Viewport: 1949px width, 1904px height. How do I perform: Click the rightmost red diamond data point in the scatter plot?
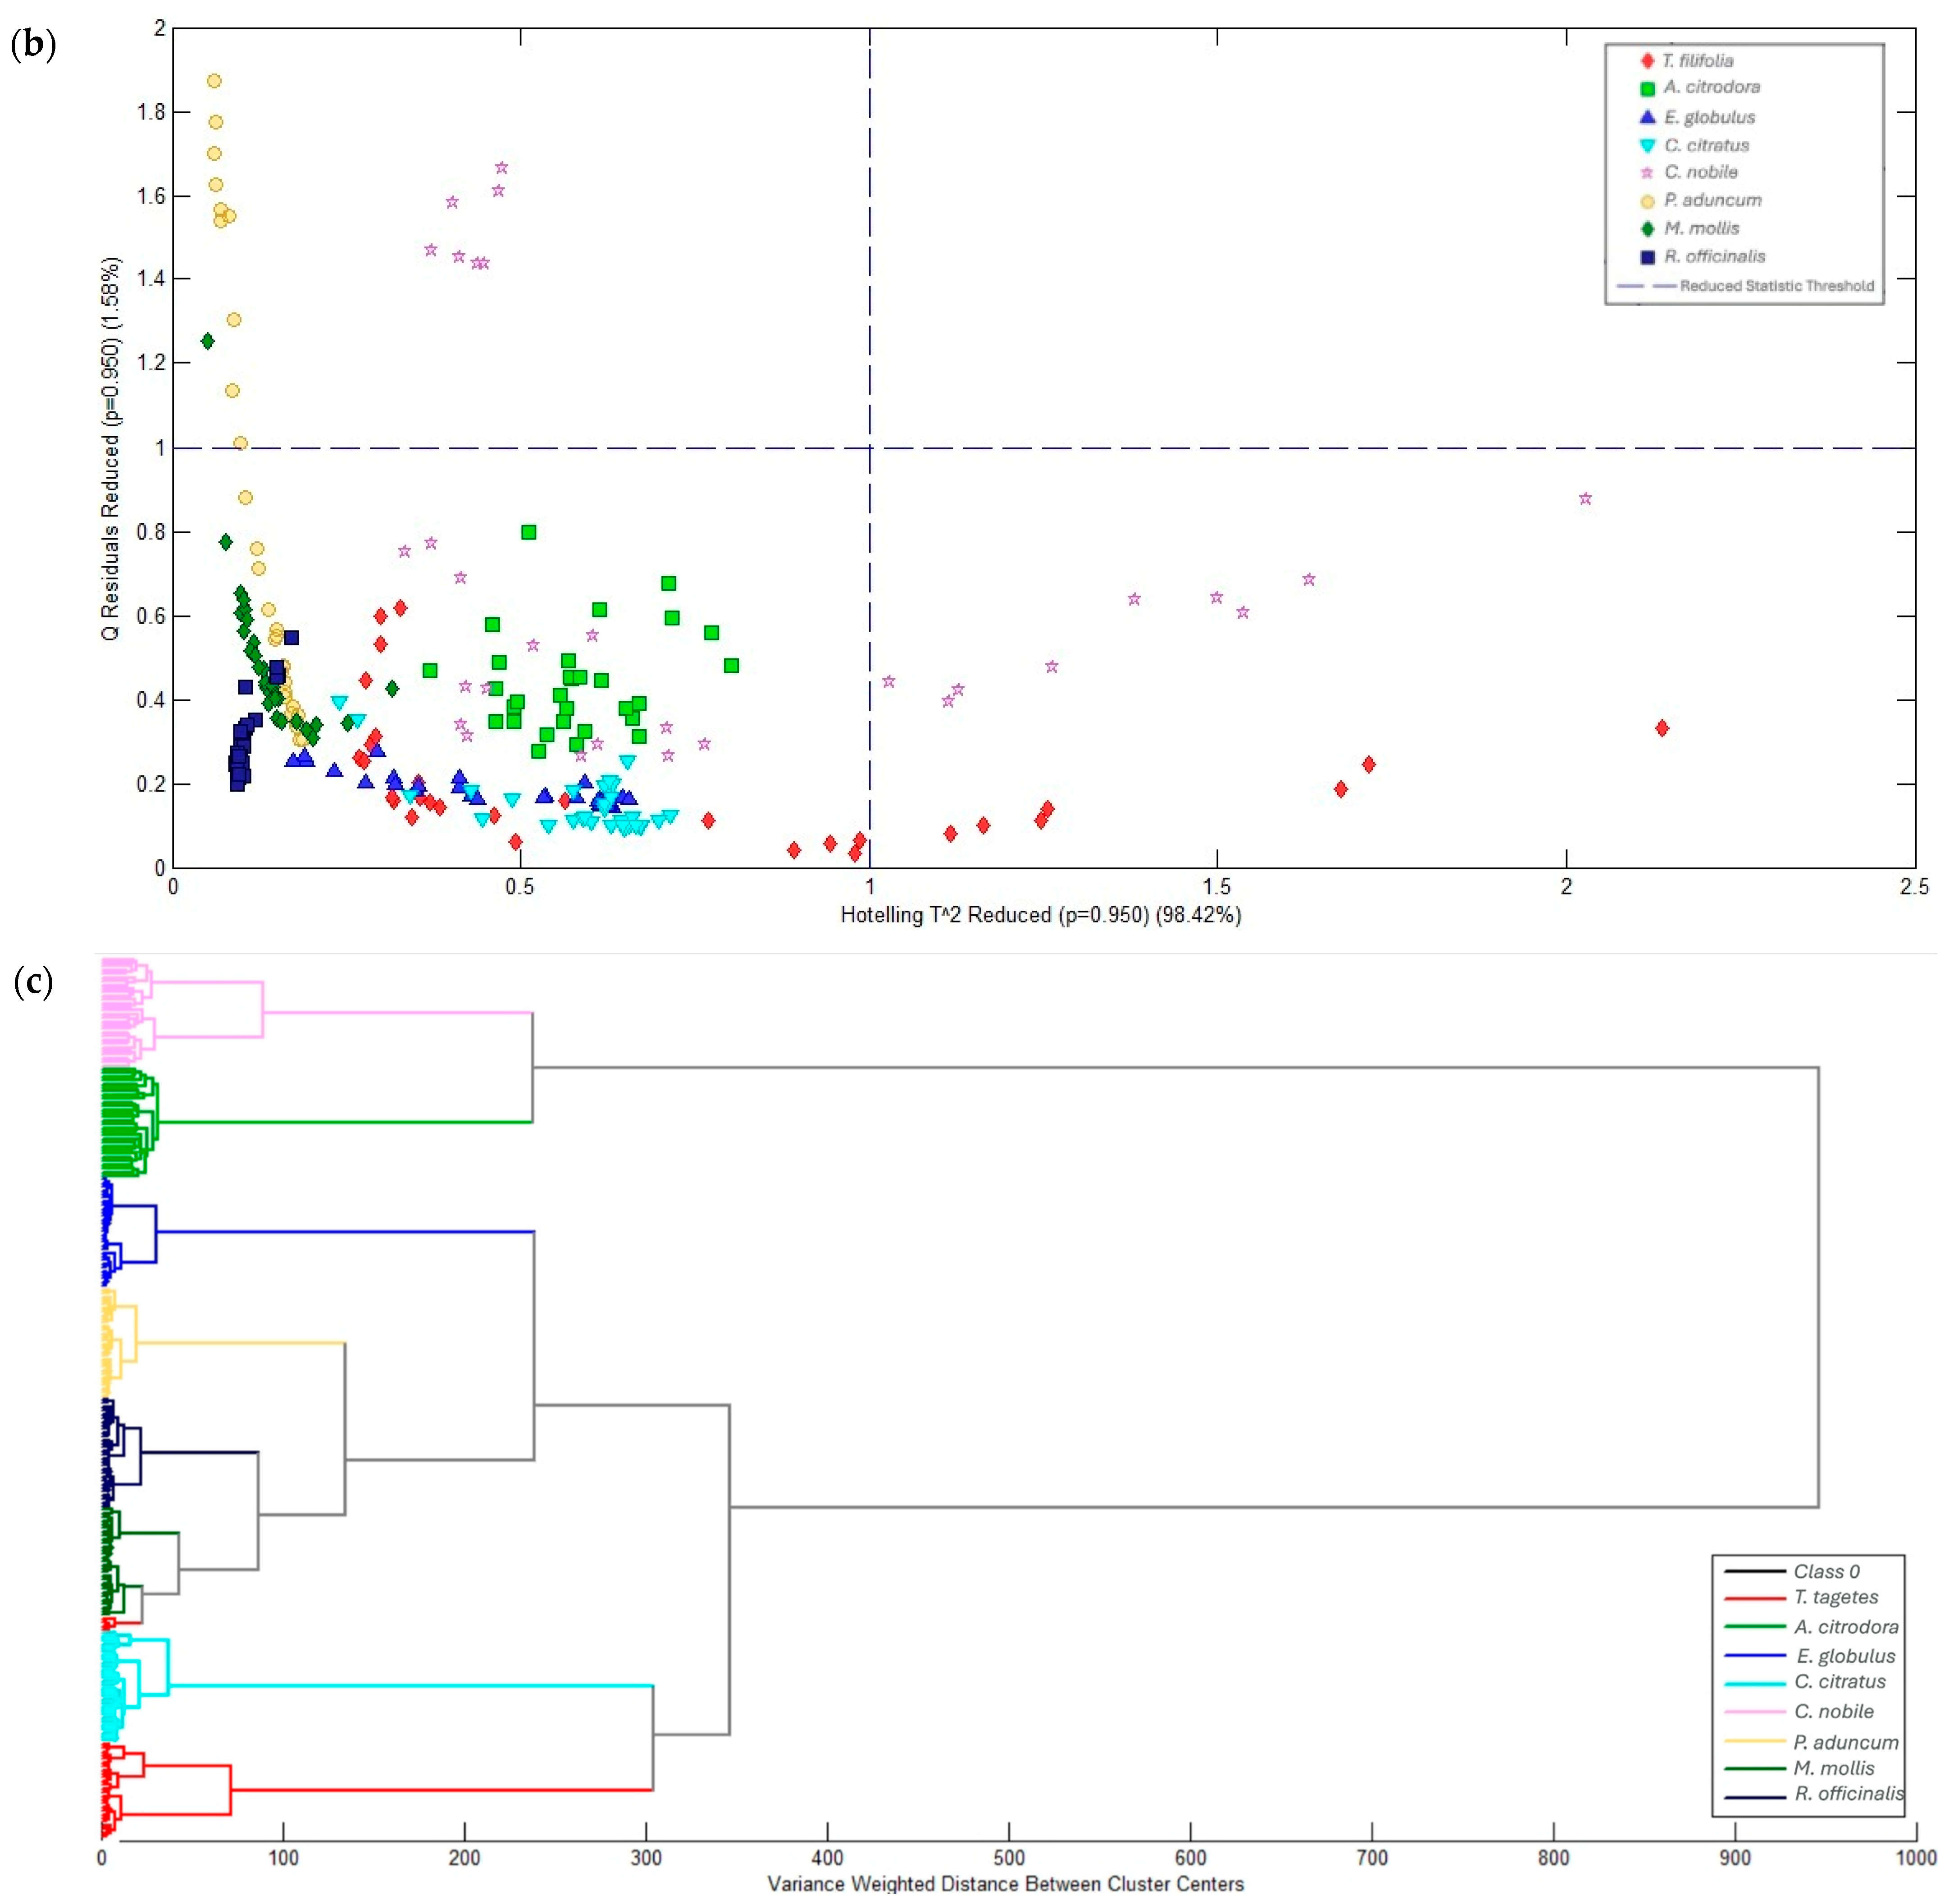(1661, 728)
